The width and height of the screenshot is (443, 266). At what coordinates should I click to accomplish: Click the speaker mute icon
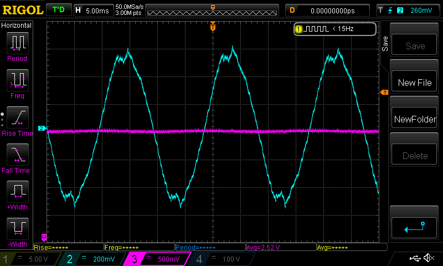[x=428, y=258]
